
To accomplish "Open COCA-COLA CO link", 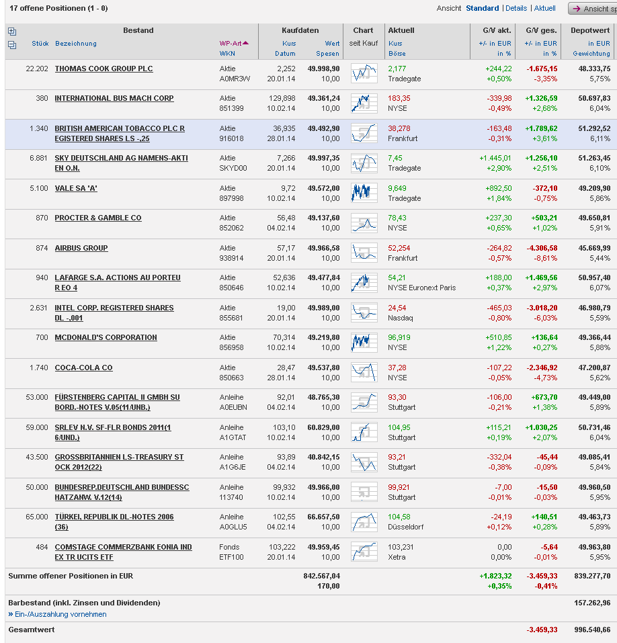I will (x=84, y=368).
